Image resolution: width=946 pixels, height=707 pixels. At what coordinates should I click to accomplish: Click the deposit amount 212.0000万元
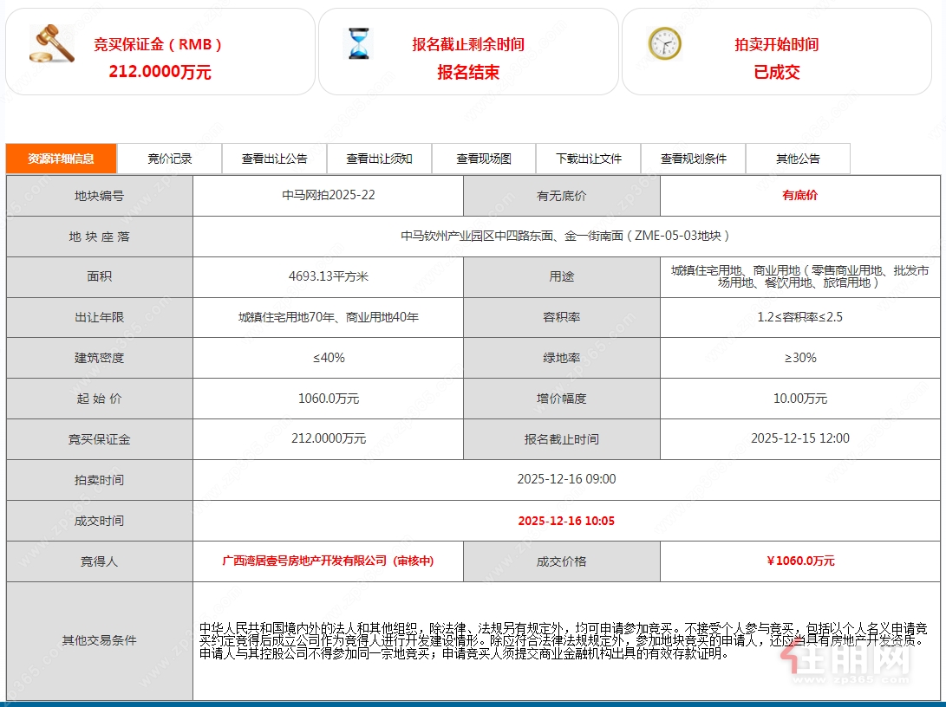(160, 73)
